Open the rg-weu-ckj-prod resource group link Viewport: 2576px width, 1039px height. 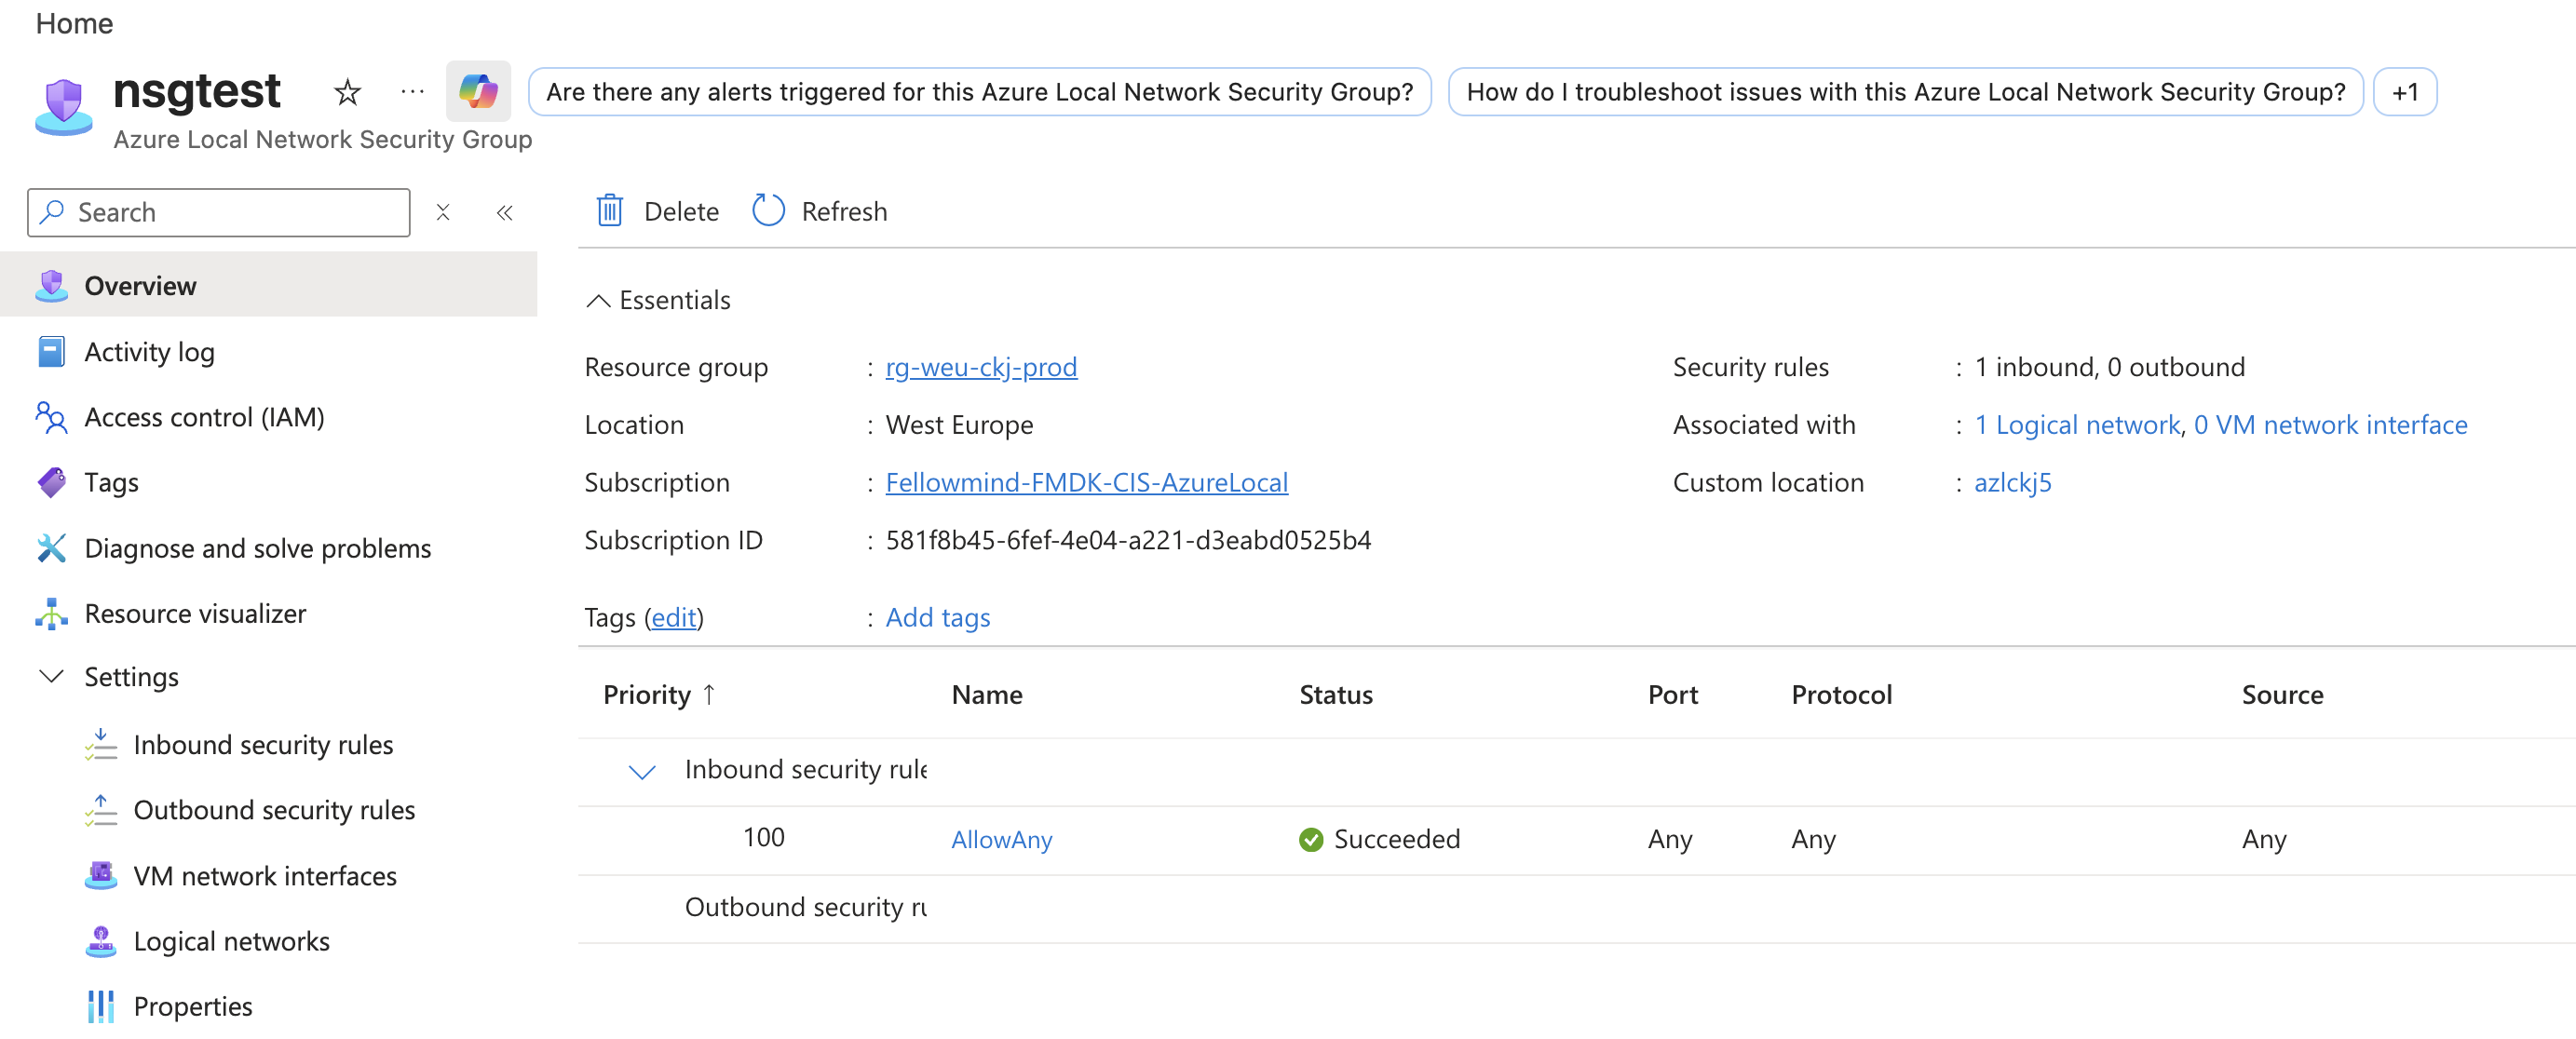[981, 367]
